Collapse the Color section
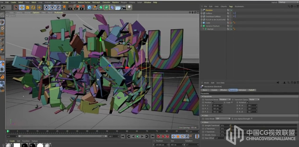Viewport: 299px width, 147px height. click(203, 115)
